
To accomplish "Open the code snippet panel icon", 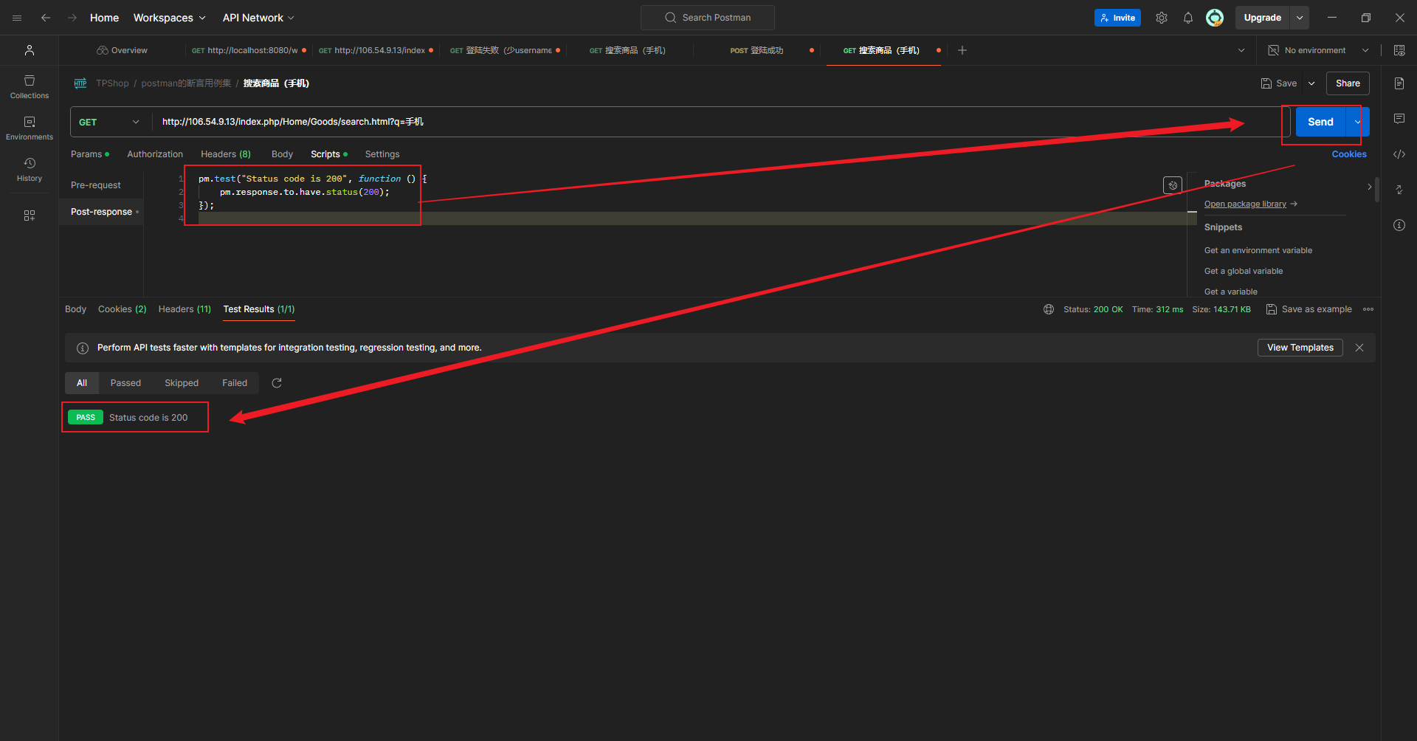I will point(1399,154).
